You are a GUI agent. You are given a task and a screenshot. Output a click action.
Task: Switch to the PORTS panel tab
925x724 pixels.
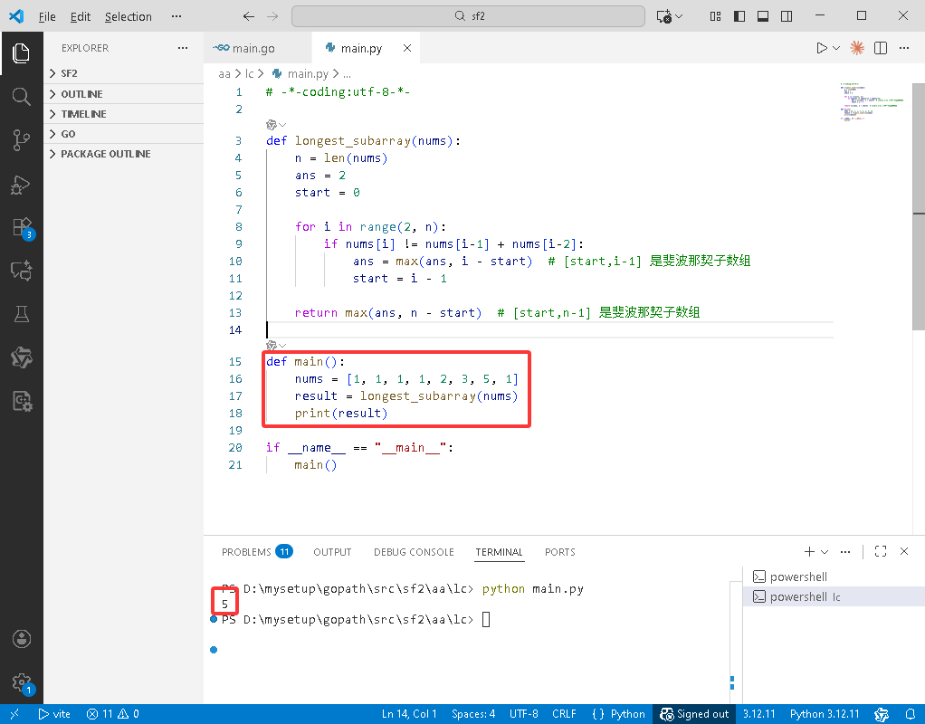pos(560,552)
